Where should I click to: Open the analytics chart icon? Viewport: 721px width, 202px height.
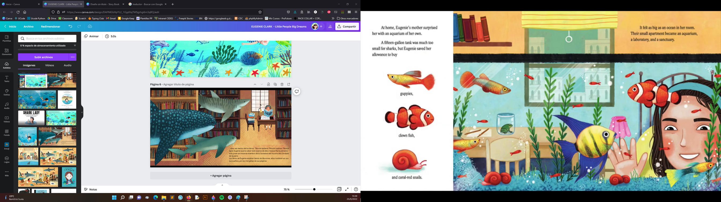(330, 26)
